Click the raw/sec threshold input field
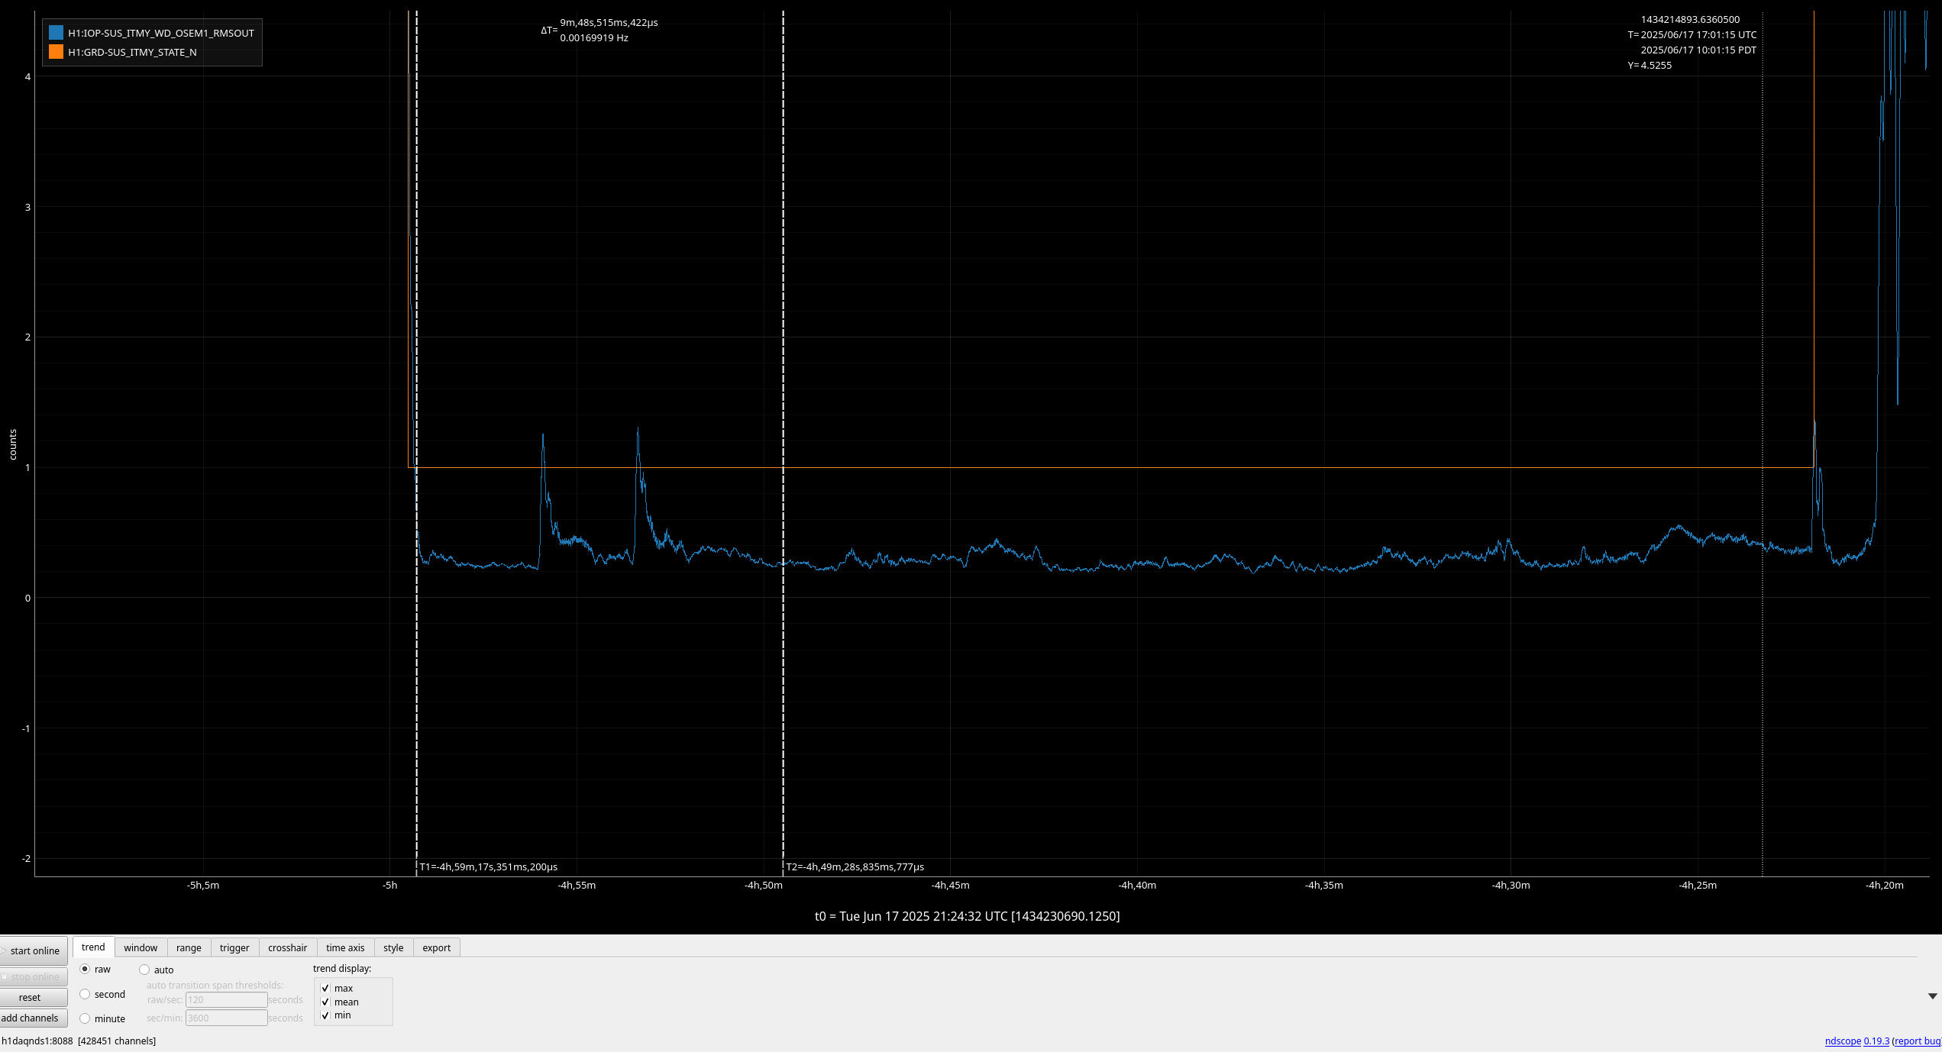The width and height of the screenshot is (1942, 1052). coord(226,999)
